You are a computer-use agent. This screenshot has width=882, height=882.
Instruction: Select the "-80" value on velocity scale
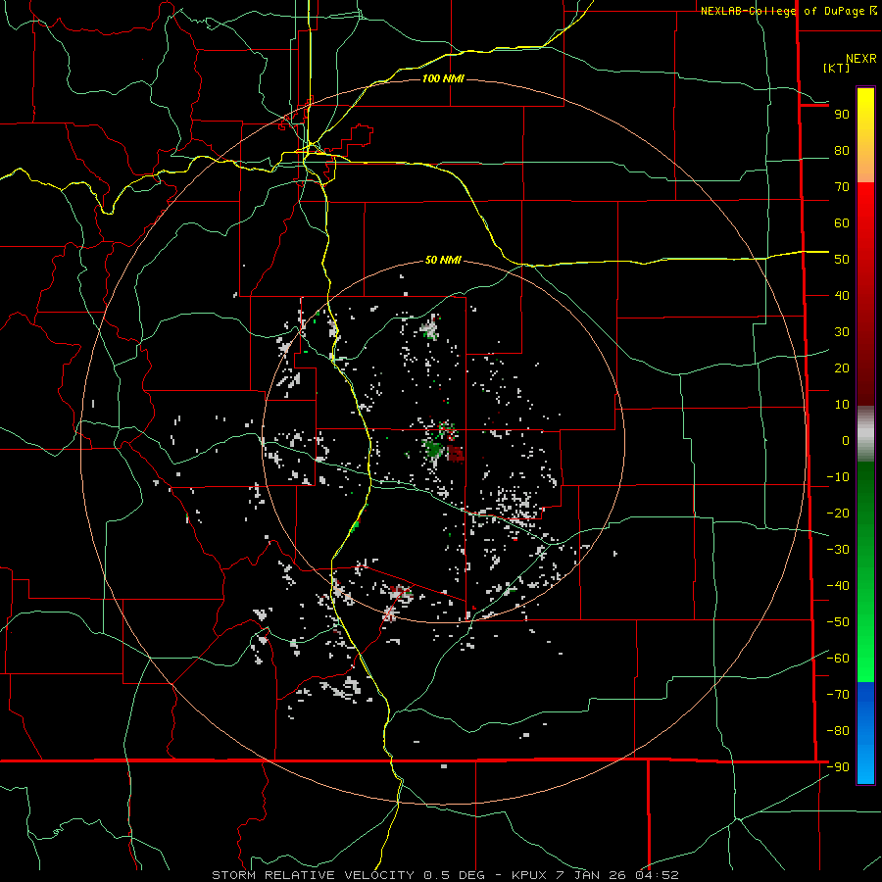[838, 731]
